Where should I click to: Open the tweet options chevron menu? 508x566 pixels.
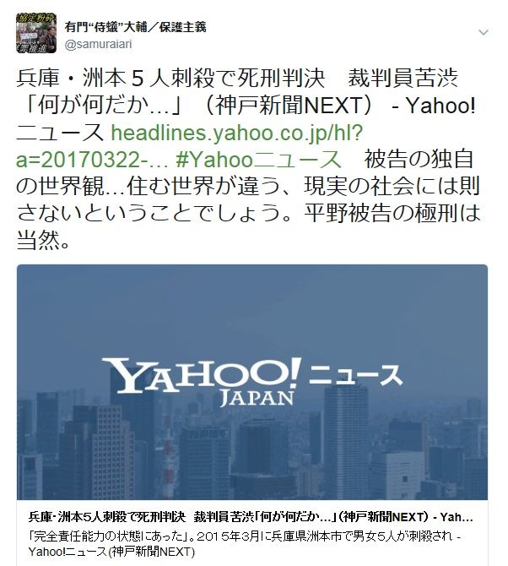tap(484, 32)
